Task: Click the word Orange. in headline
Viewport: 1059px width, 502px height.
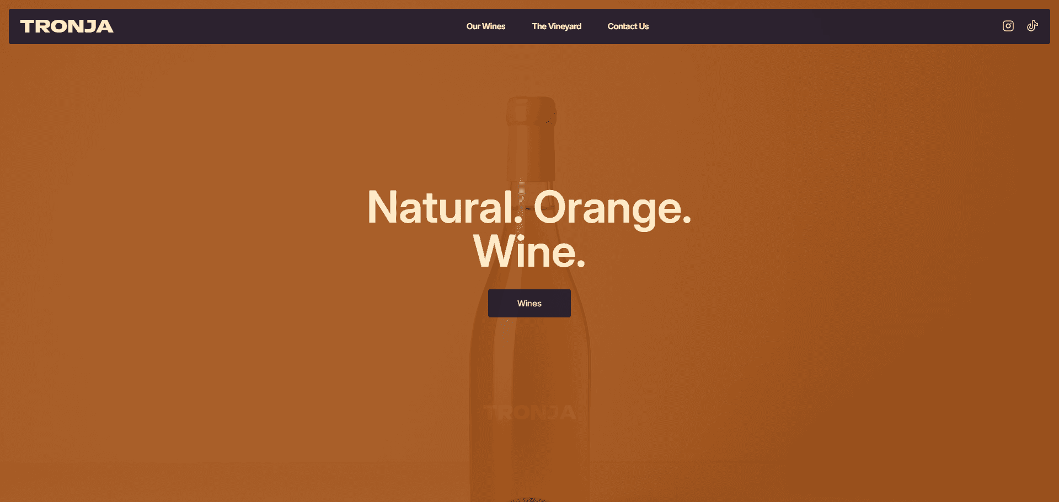Action: coord(612,208)
